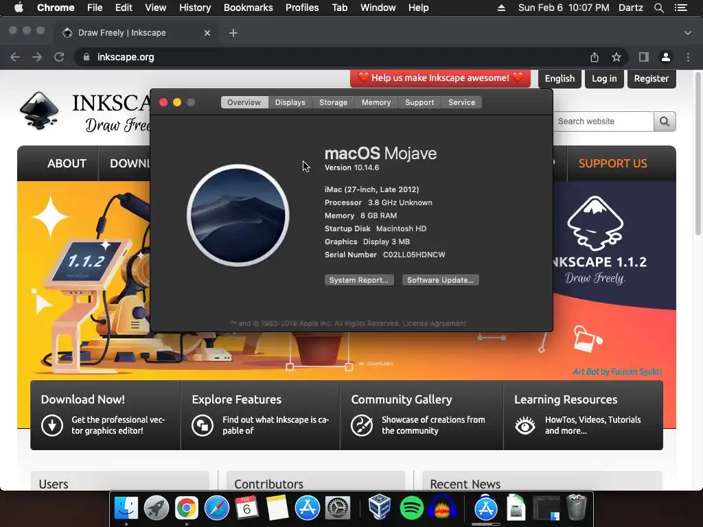Open the ABOUT site menu
Image resolution: width=703 pixels, height=527 pixels.
(x=67, y=163)
